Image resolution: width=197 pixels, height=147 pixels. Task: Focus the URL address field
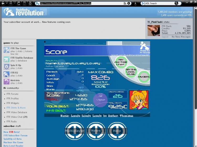(81, 3)
